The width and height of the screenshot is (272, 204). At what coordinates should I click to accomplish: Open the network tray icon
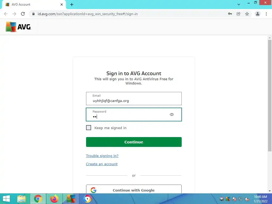tap(241, 199)
